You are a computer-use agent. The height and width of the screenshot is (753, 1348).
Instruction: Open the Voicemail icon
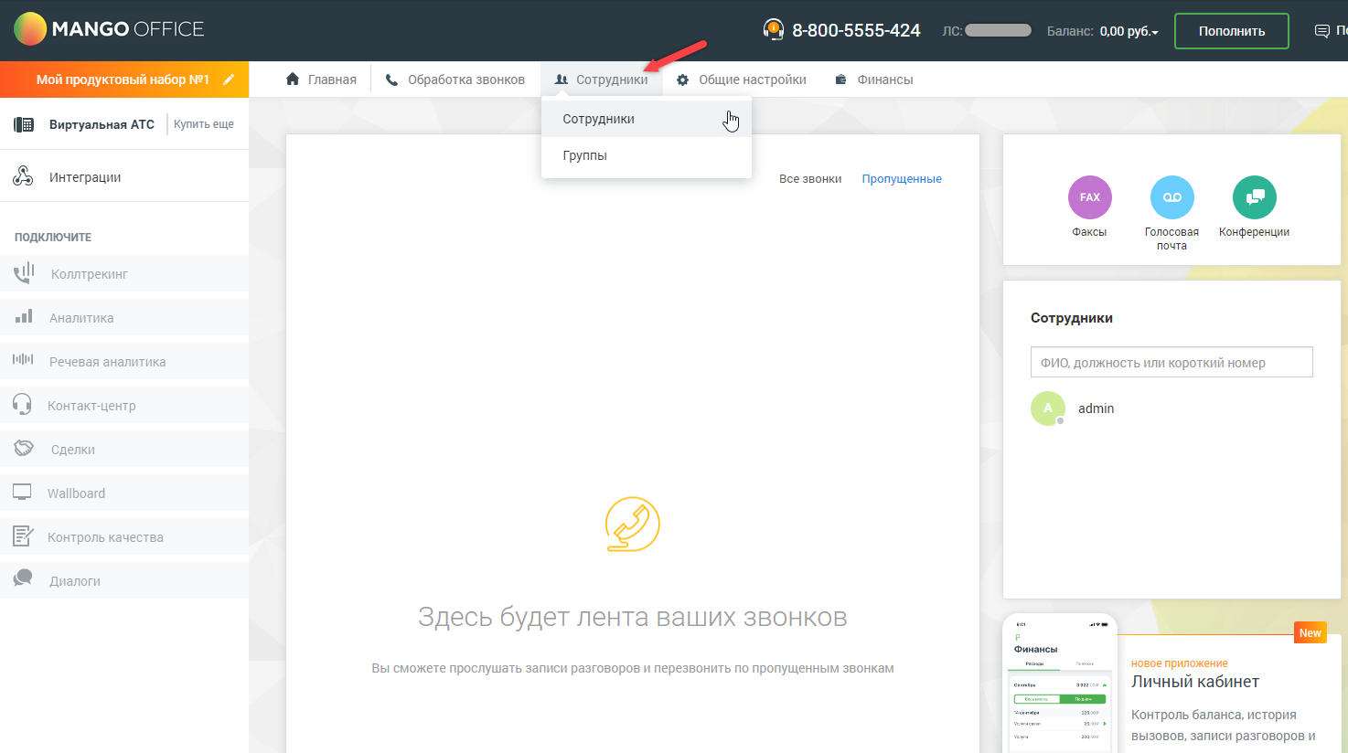coord(1171,197)
